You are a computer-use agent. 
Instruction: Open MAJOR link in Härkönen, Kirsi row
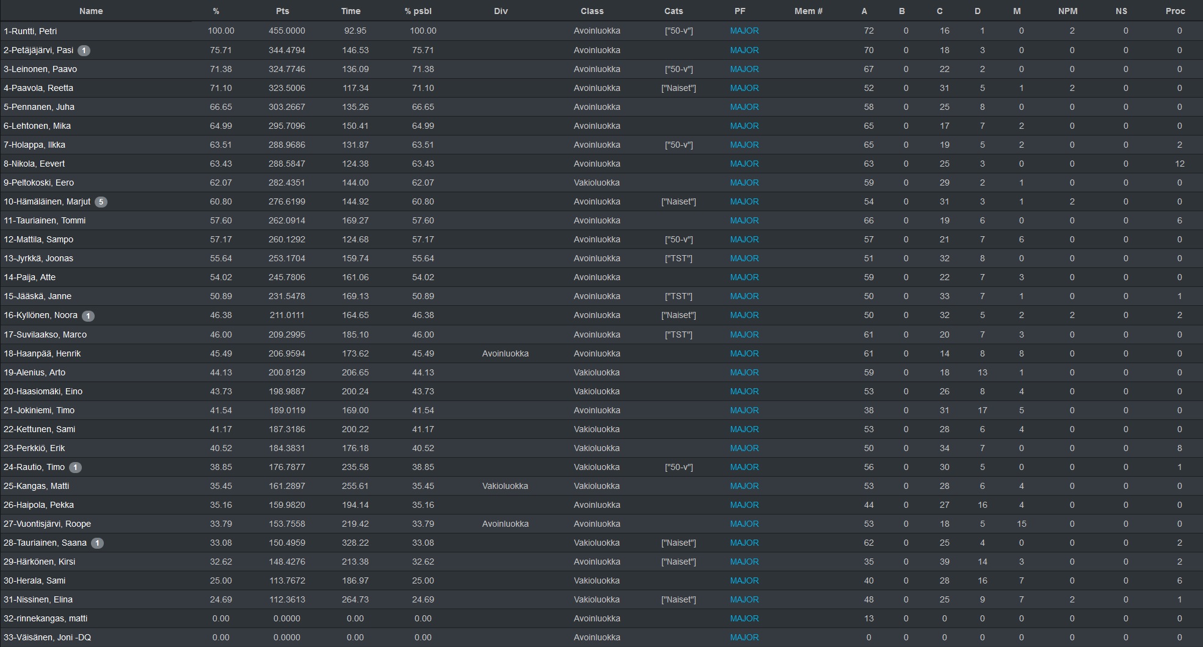tap(744, 562)
